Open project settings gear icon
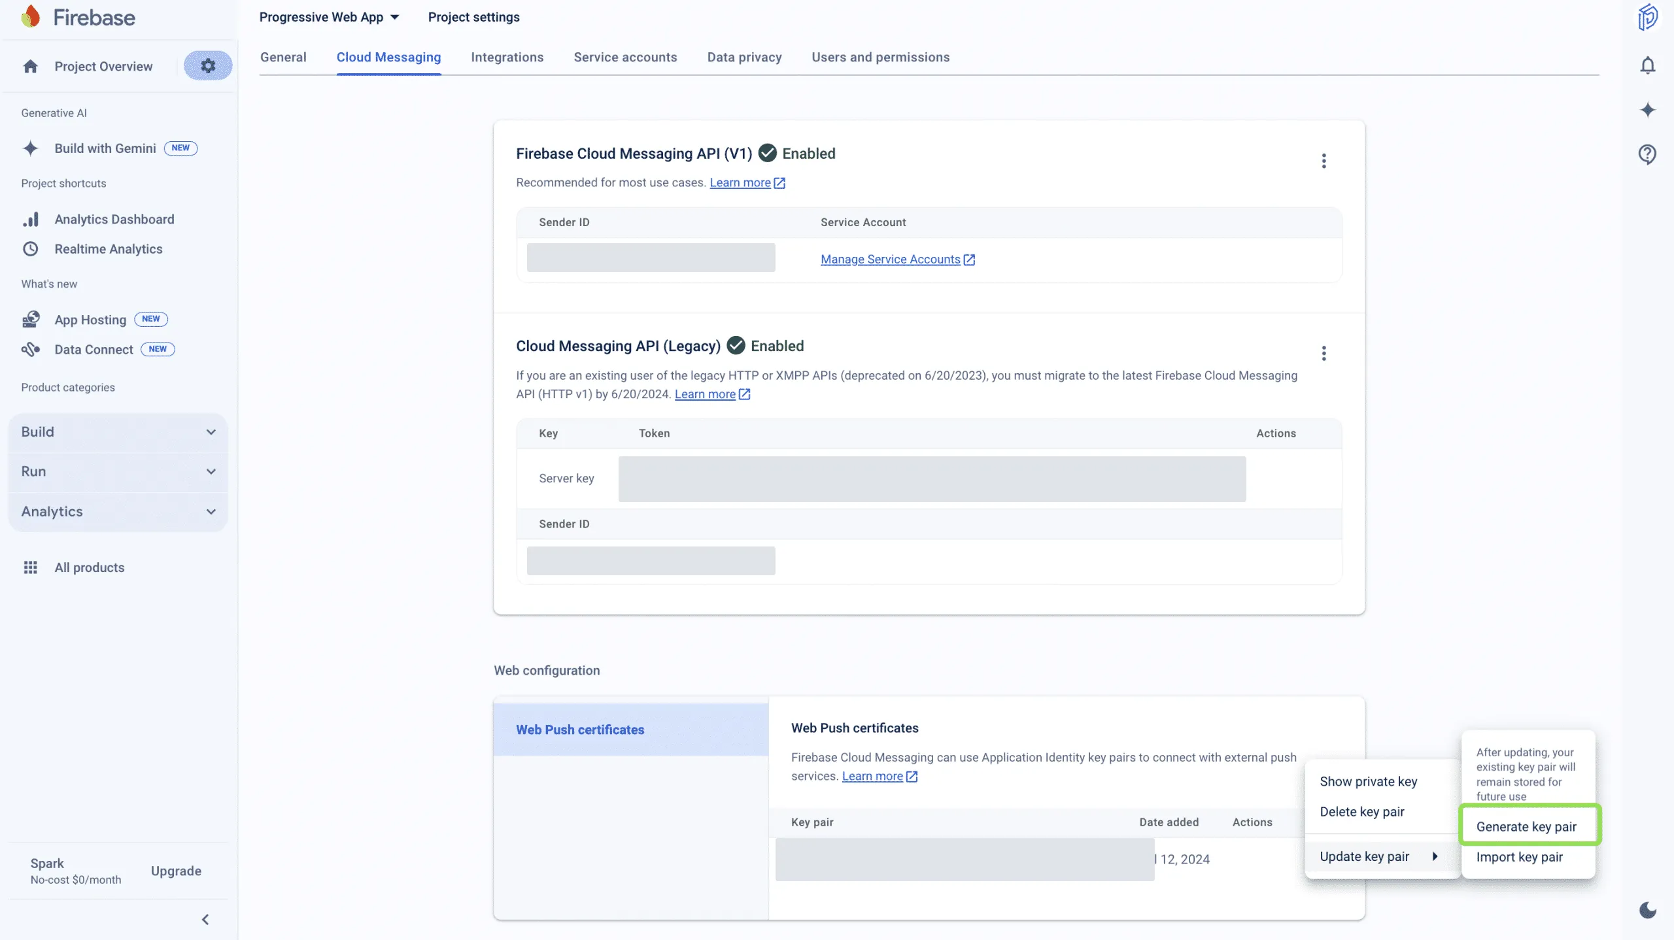Image resolution: width=1674 pixels, height=940 pixels. (x=208, y=66)
